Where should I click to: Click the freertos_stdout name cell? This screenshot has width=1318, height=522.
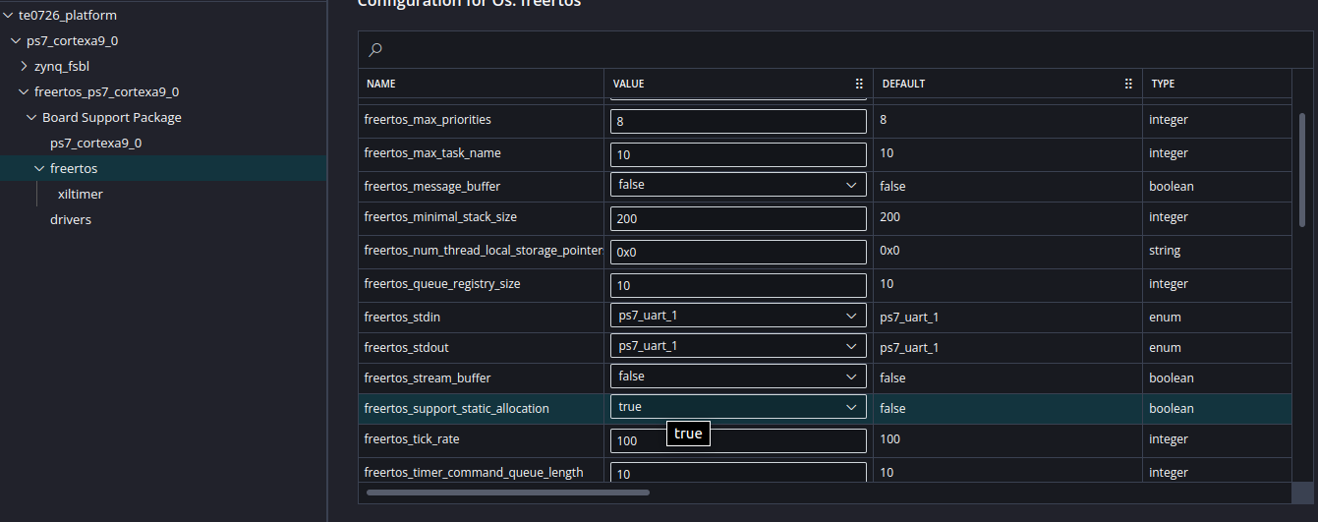tap(482, 348)
